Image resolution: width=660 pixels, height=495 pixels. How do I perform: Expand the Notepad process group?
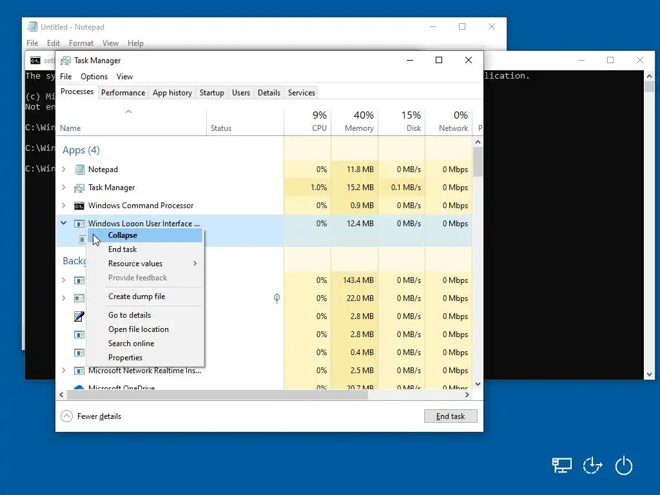point(64,170)
